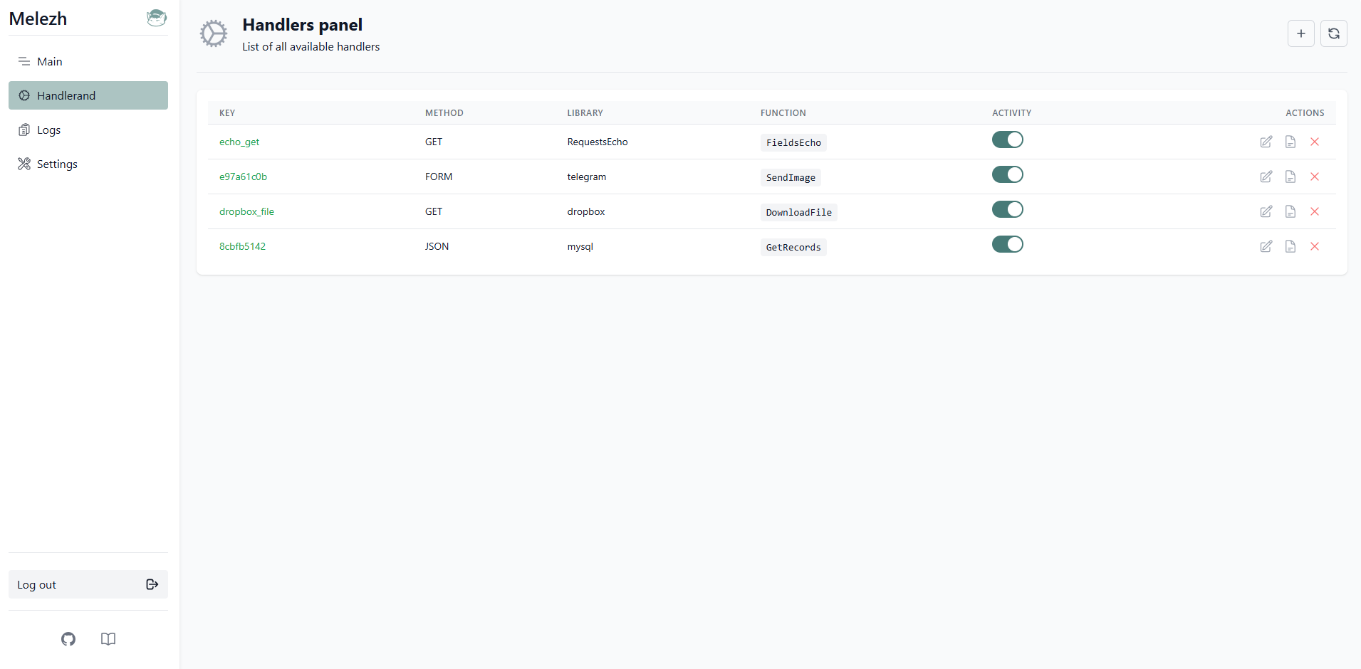Open the 8cbfb5142 key link
This screenshot has width=1361, height=669.
coord(242,246)
